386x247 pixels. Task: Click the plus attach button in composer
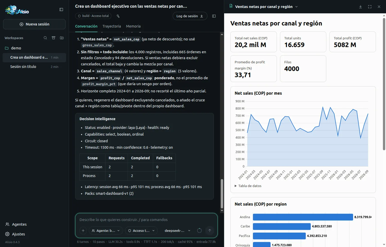click(x=83, y=231)
